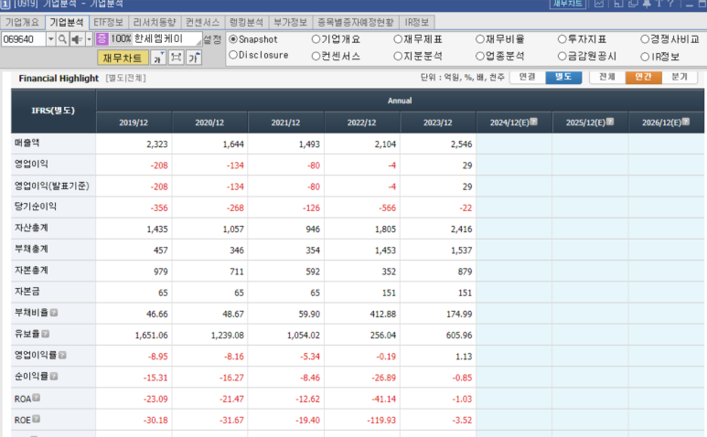Click the speaker sound icon

pyautogui.click(x=77, y=39)
